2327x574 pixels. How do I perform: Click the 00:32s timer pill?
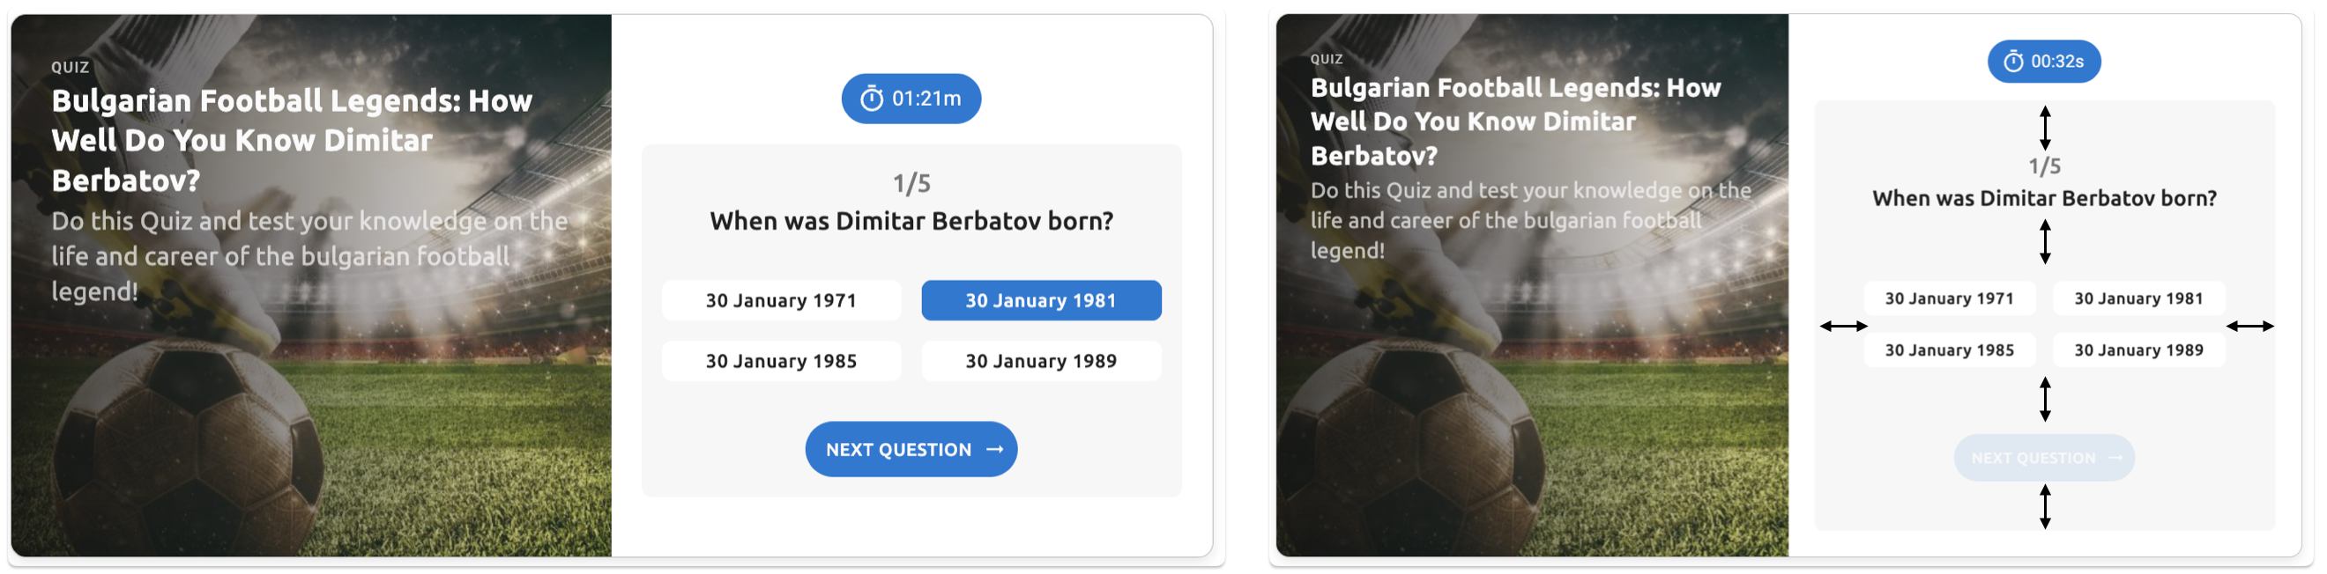pyautogui.click(x=2043, y=62)
